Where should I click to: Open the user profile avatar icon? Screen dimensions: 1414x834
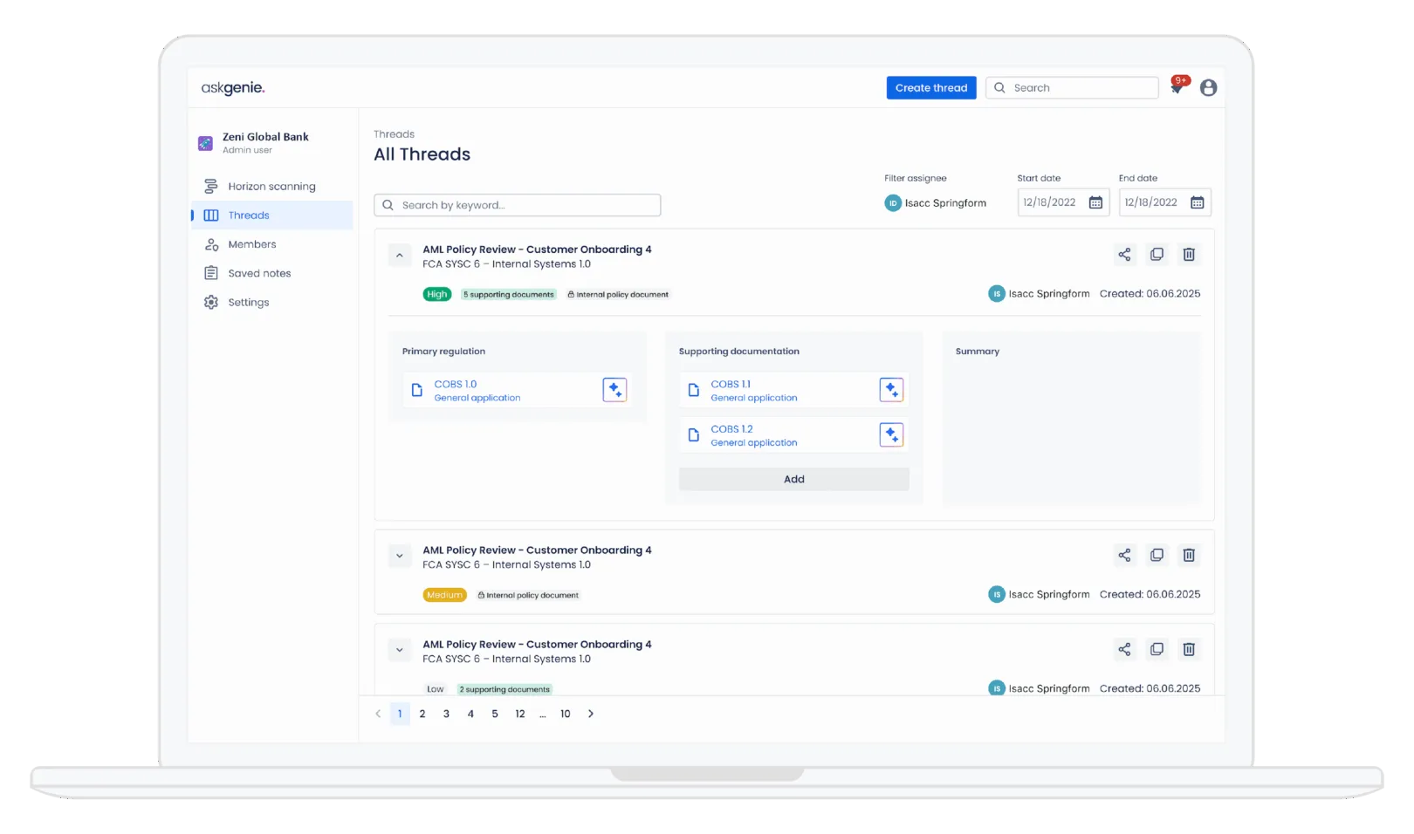tap(1208, 87)
